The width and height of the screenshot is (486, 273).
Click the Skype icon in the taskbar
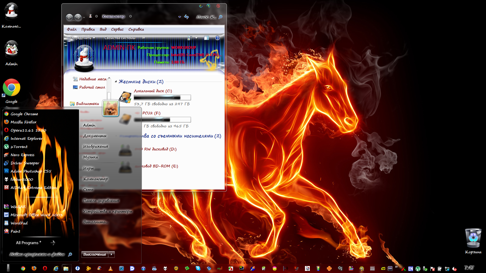198,268
